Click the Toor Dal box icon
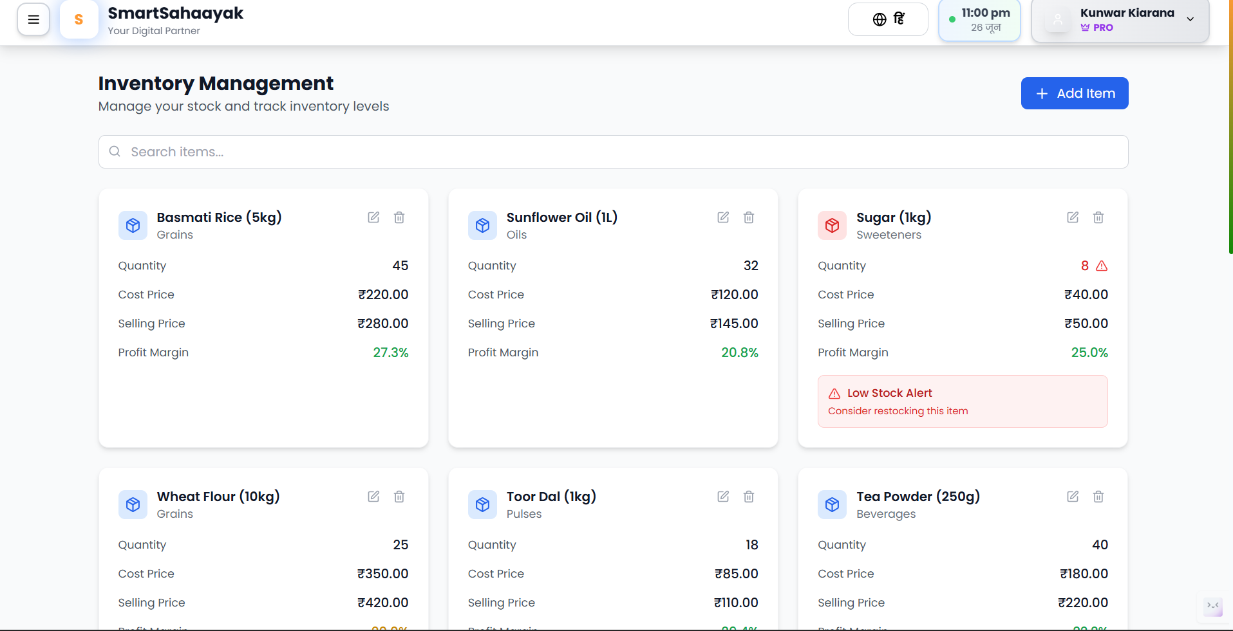 pyautogui.click(x=482, y=504)
